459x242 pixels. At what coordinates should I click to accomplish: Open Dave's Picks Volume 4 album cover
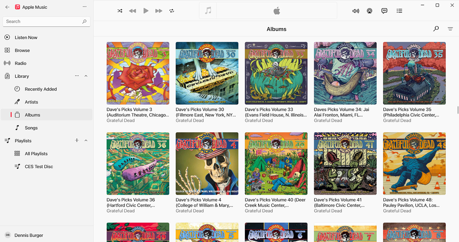pyautogui.click(x=207, y=164)
